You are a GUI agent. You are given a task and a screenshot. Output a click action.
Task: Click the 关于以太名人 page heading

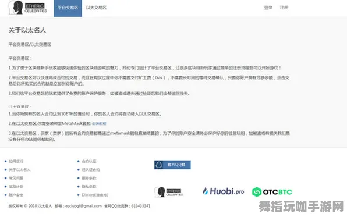27,30
